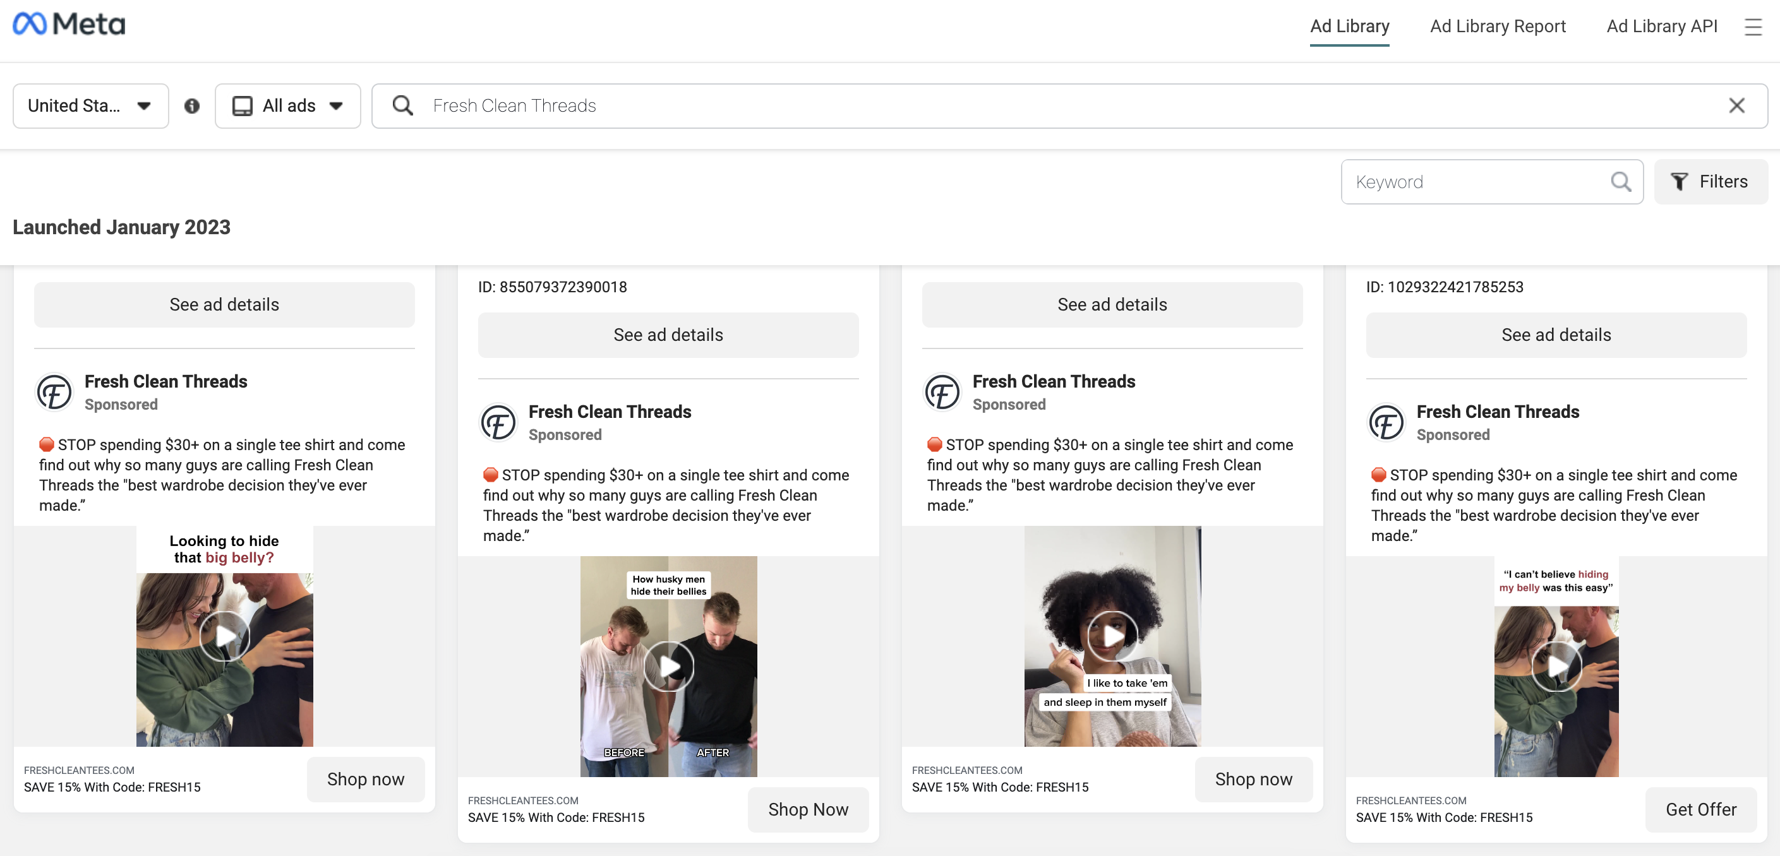Click the info icon next to United States
The height and width of the screenshot is (856, 1780).
point(191,107)
